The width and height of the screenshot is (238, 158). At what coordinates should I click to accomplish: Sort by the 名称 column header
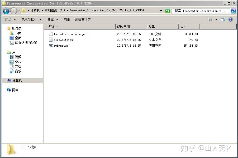(80, 27)
